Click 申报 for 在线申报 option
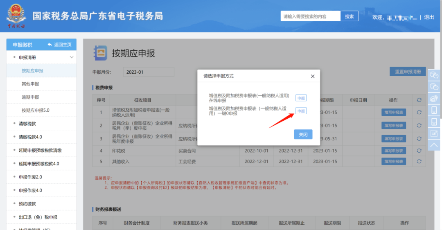This screenshot has height=230, width=442. click(x=301, y=98)
